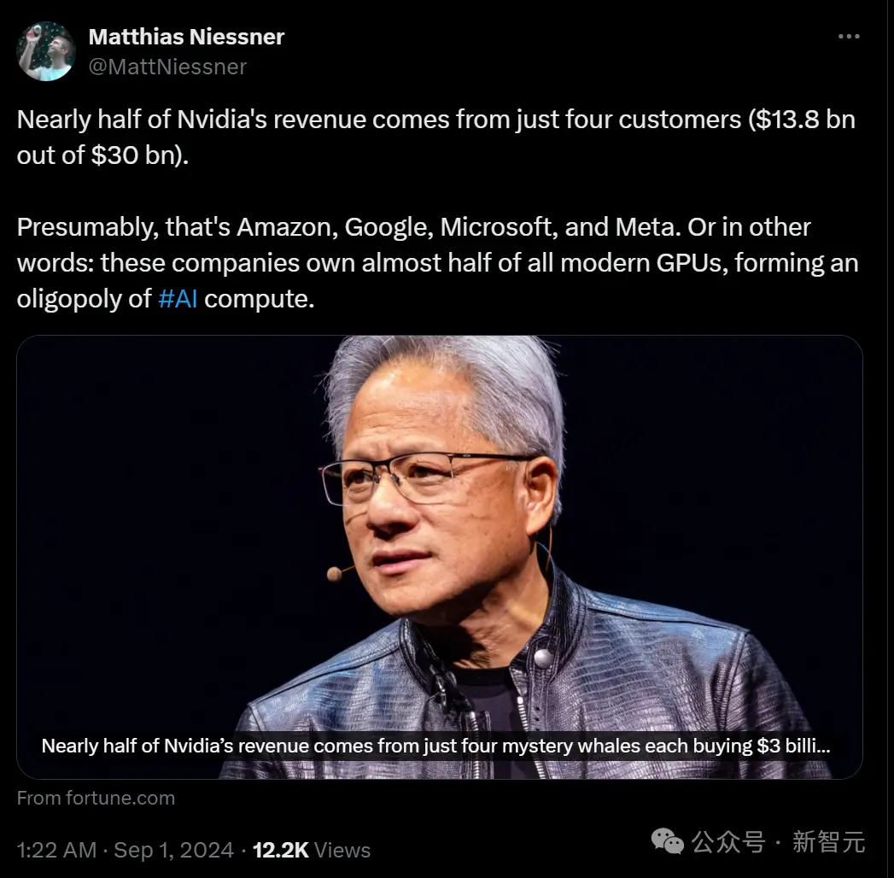This screenshot has height=878, width=894.
Task: Click the man's glasses in the photo
Action: point(428,477)
